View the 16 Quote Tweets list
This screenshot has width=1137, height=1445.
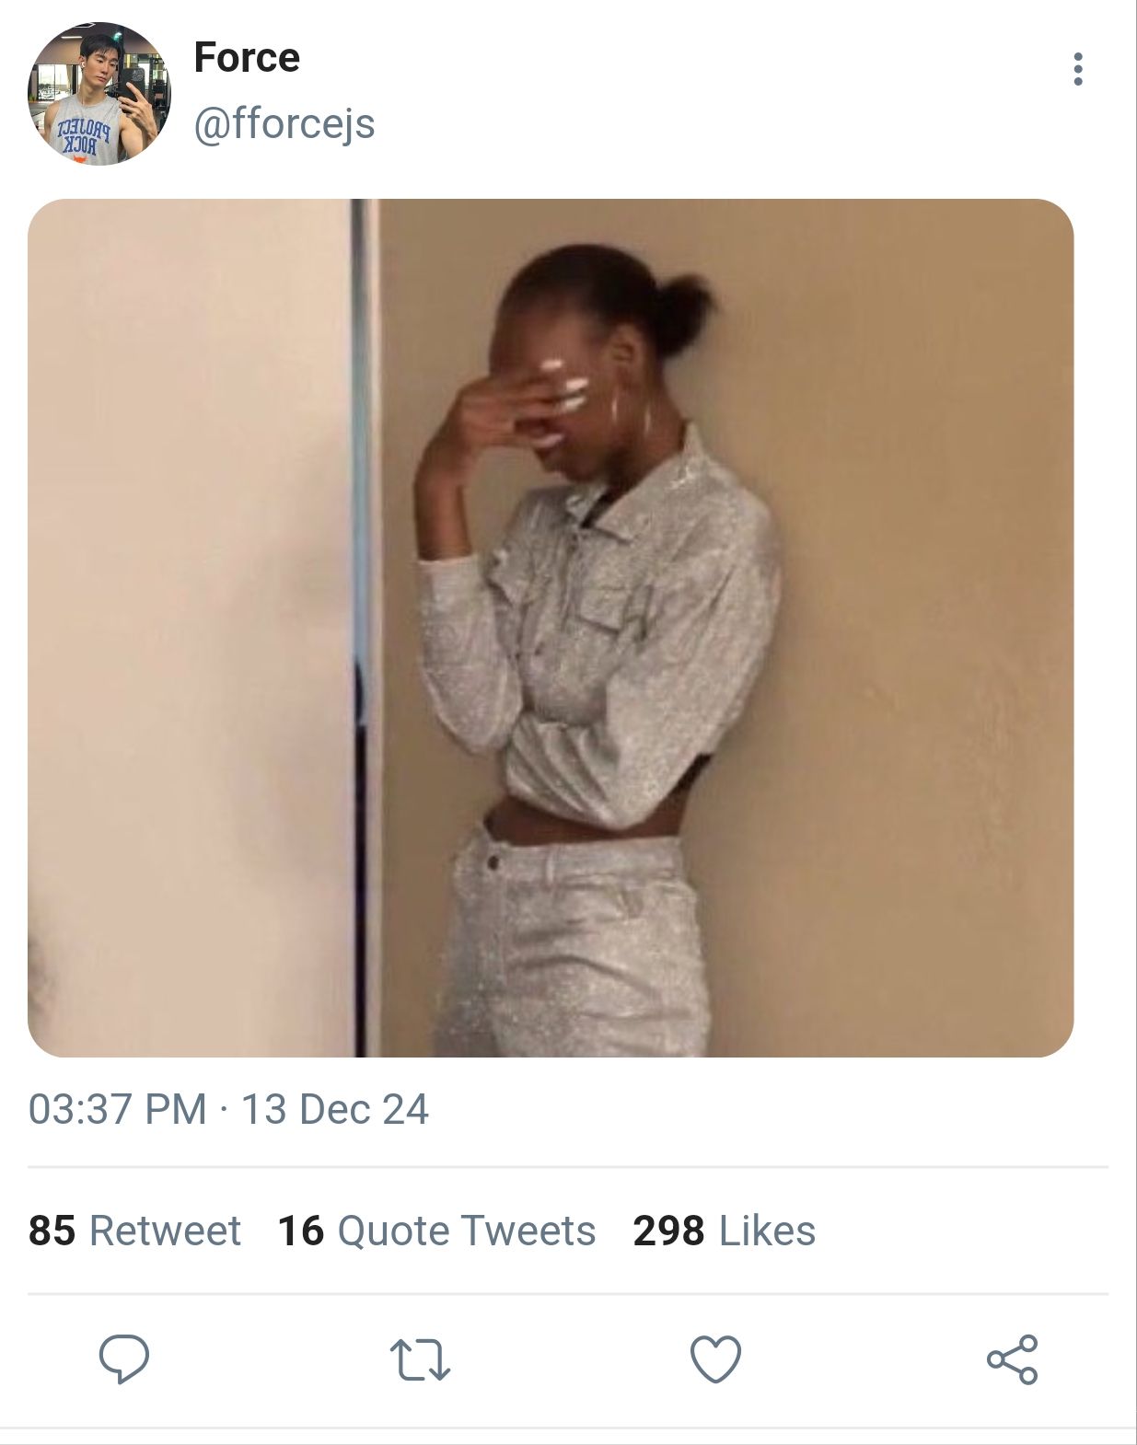[x=436, y=1231]
